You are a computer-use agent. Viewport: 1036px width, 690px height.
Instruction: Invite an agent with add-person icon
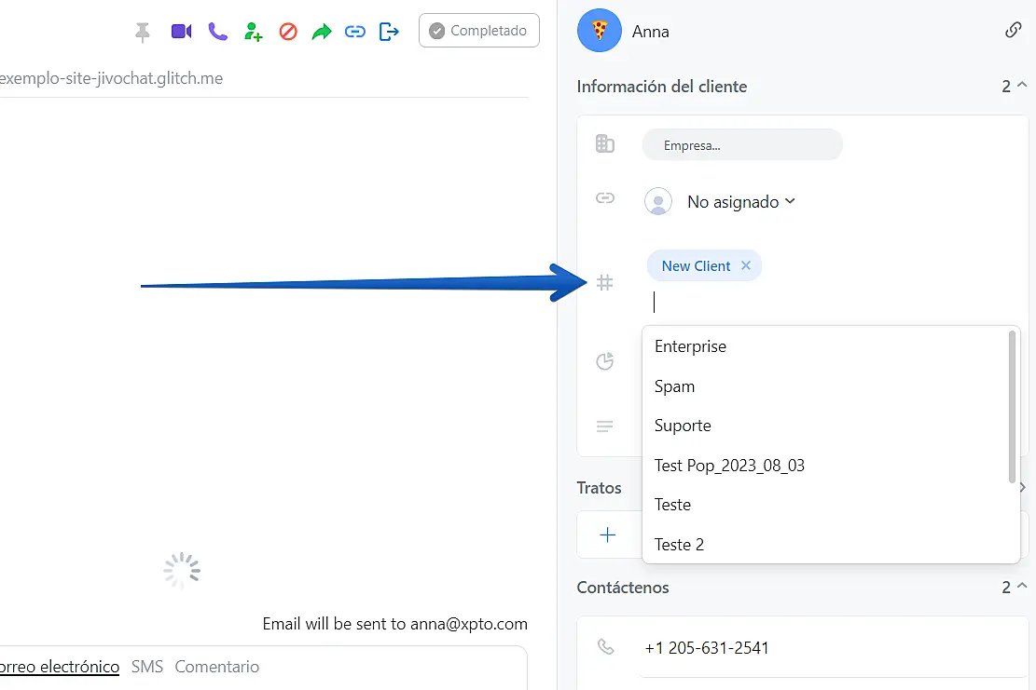coord(253,32)
